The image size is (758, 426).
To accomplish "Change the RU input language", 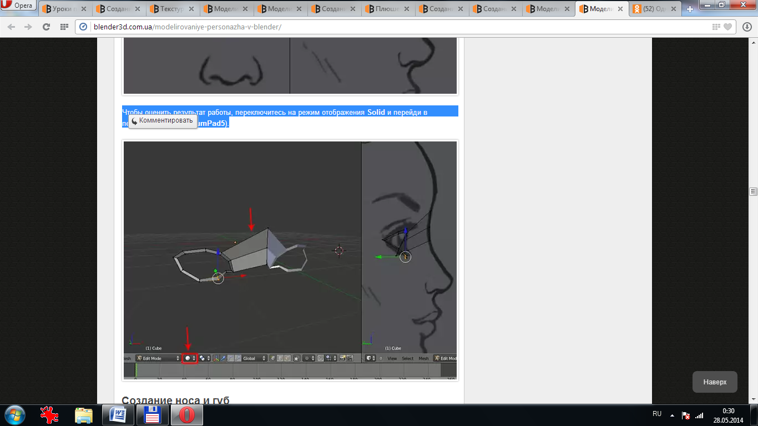I will 657,414.
